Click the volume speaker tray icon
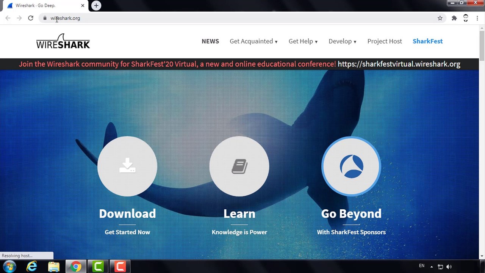The height and width of the screenshot is (273, 485). click(449, 267)
